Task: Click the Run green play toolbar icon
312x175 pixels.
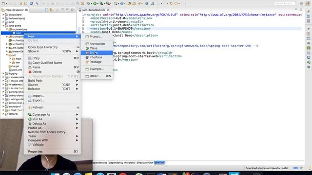Action: pyautogui.click(x=95, y=3)
